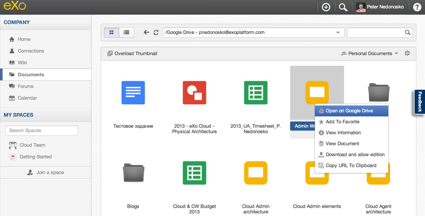
Task: Choose View Document in context menu
Action: (x=351, y=144)
